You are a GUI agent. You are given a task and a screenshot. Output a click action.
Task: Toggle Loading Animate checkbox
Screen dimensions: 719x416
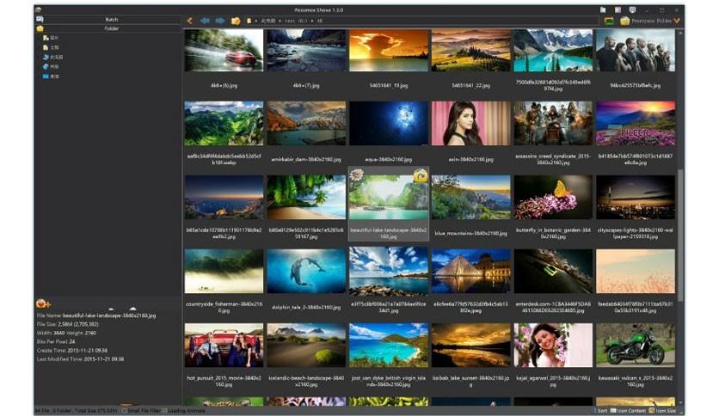click(164, 411)
